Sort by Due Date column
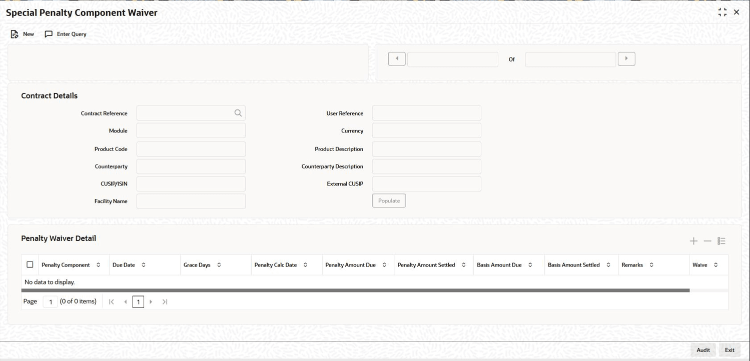The height and width of the screenshot is (361, 750). click(x=144, y=265)
